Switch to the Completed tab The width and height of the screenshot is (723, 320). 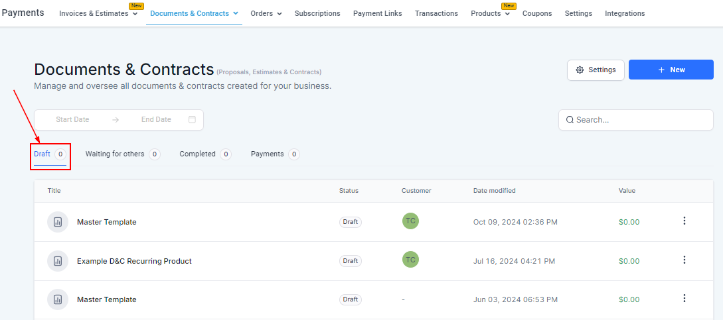198,154
